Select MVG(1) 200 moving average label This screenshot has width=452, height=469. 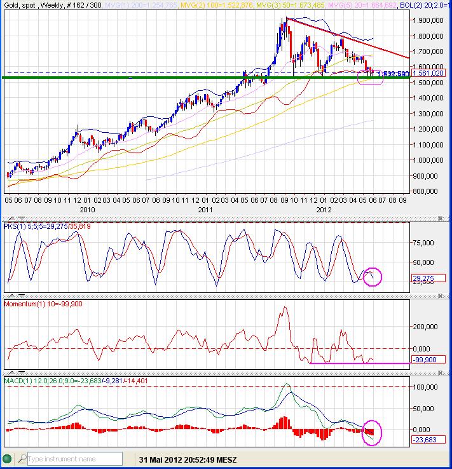point(140,5)
